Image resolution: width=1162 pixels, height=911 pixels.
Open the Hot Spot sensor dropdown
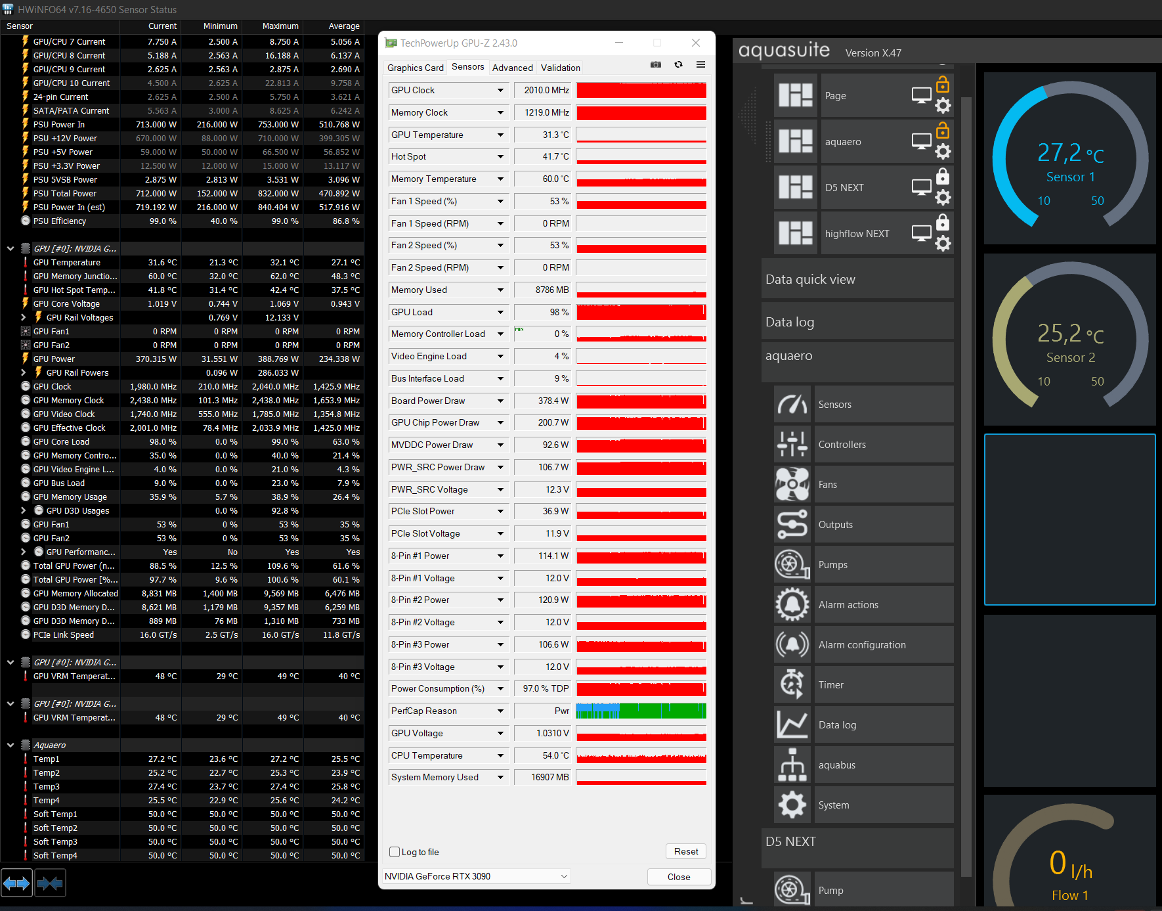pyautogui.click(x=500, y=157)
